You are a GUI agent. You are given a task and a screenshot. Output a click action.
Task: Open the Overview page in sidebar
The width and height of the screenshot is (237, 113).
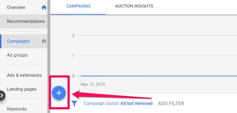[16, 7]
